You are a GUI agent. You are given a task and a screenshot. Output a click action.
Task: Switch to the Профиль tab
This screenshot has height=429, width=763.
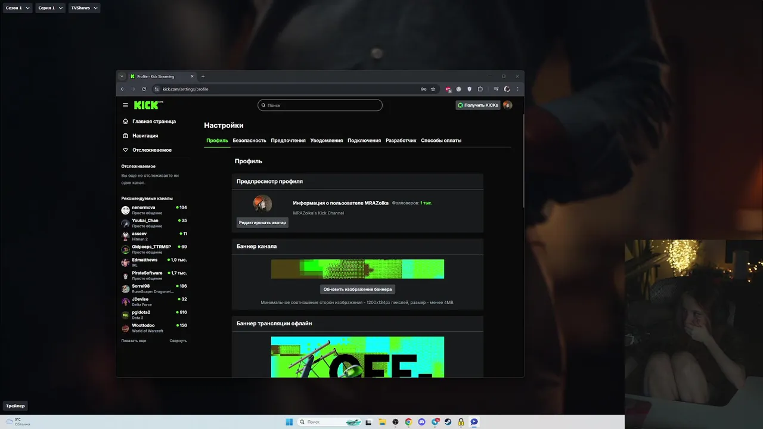[x=217, y=141]
